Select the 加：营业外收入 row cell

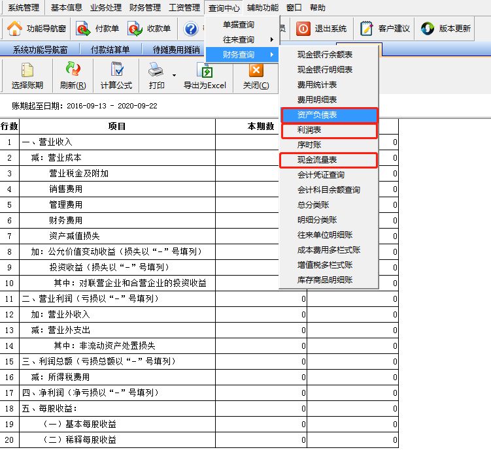[117, 315]
